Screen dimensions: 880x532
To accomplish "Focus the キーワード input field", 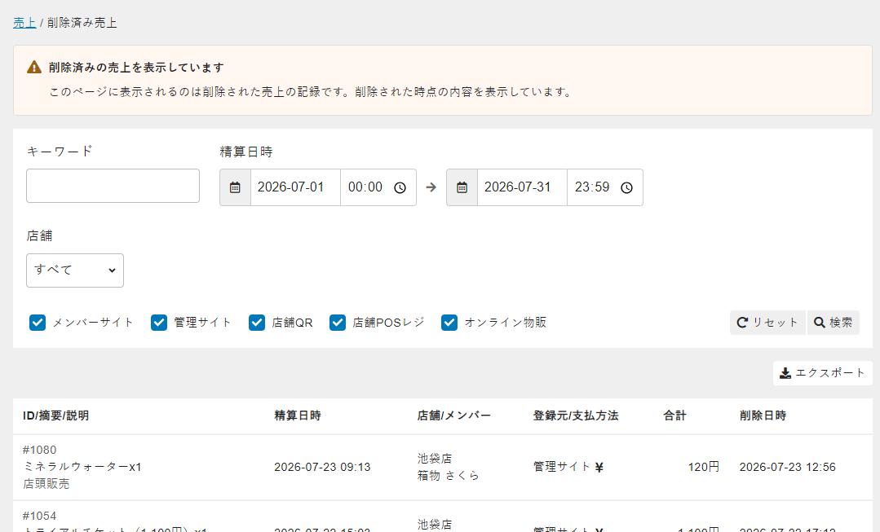I will tap(113, 186).
